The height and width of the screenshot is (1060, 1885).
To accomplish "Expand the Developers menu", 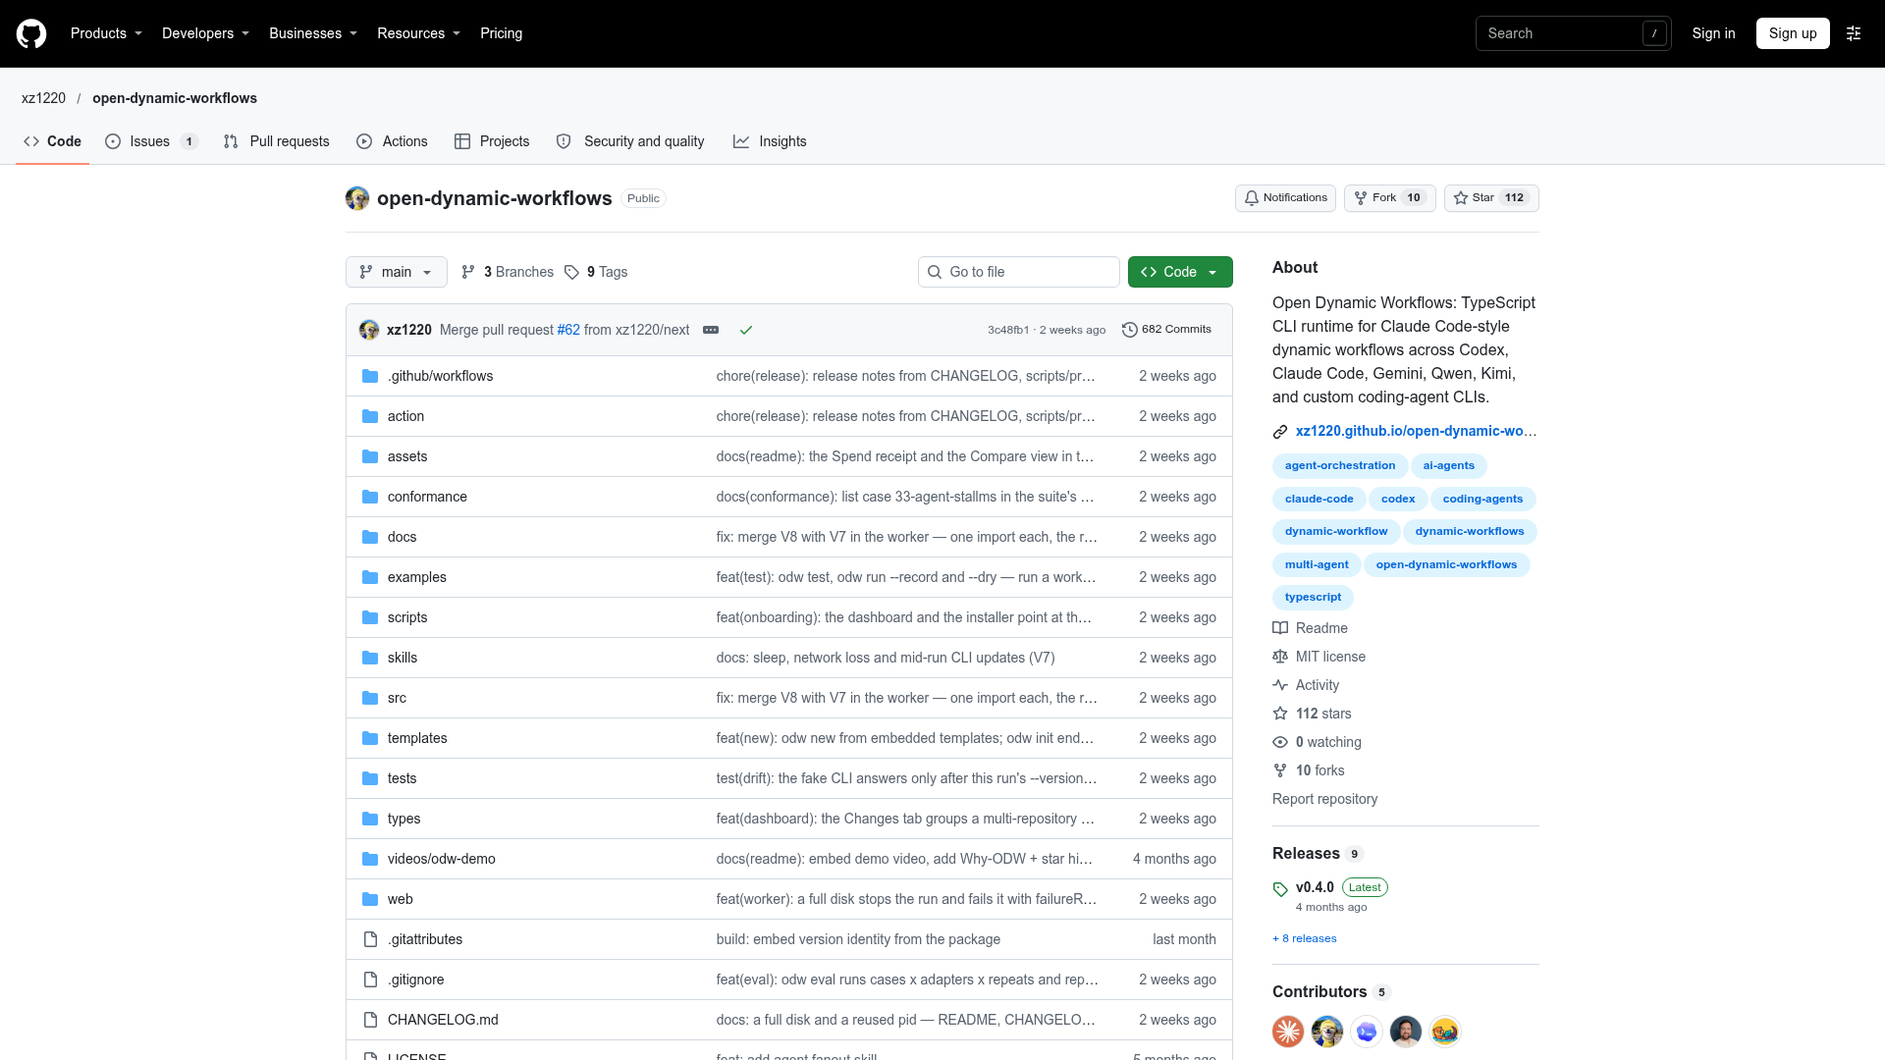I will point(206,33).
